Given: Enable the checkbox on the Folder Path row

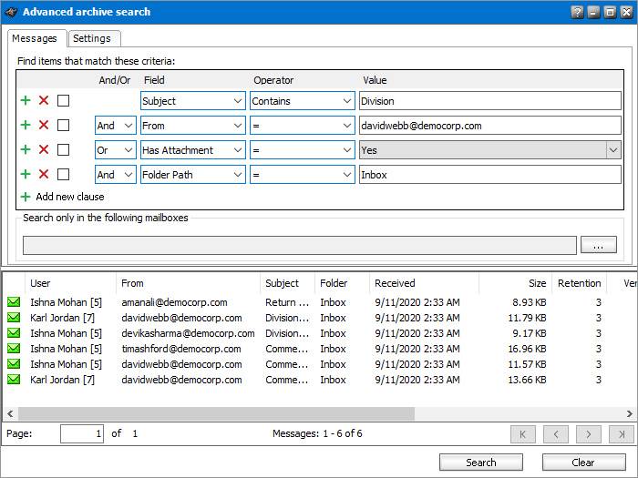Looking at the screenshot, I should [63, 175].
